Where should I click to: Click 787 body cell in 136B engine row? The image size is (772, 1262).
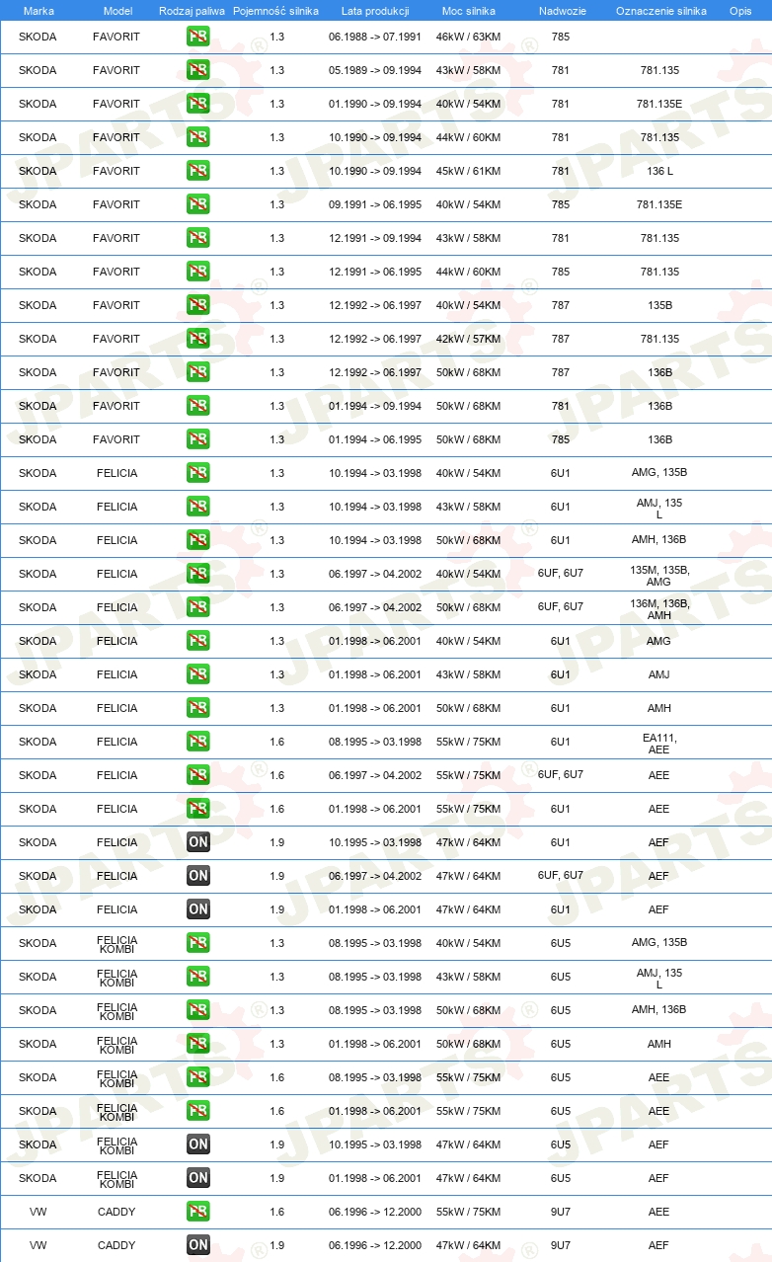[561, 372]
